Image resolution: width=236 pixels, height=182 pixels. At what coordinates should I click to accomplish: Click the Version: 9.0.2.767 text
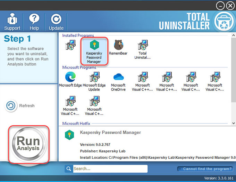95,144
